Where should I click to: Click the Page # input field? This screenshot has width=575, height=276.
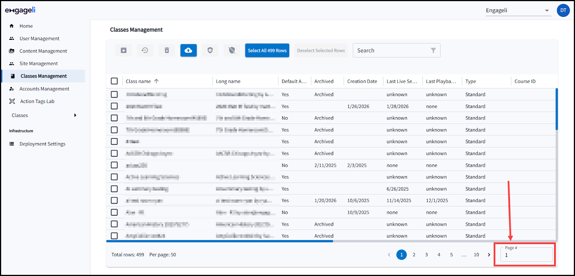pyautogui.click(x=526, y=255)
